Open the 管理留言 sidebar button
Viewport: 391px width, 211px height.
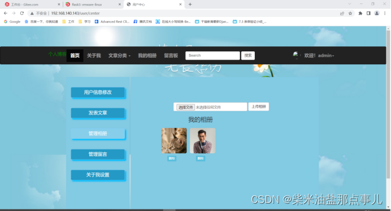[98, 154]
